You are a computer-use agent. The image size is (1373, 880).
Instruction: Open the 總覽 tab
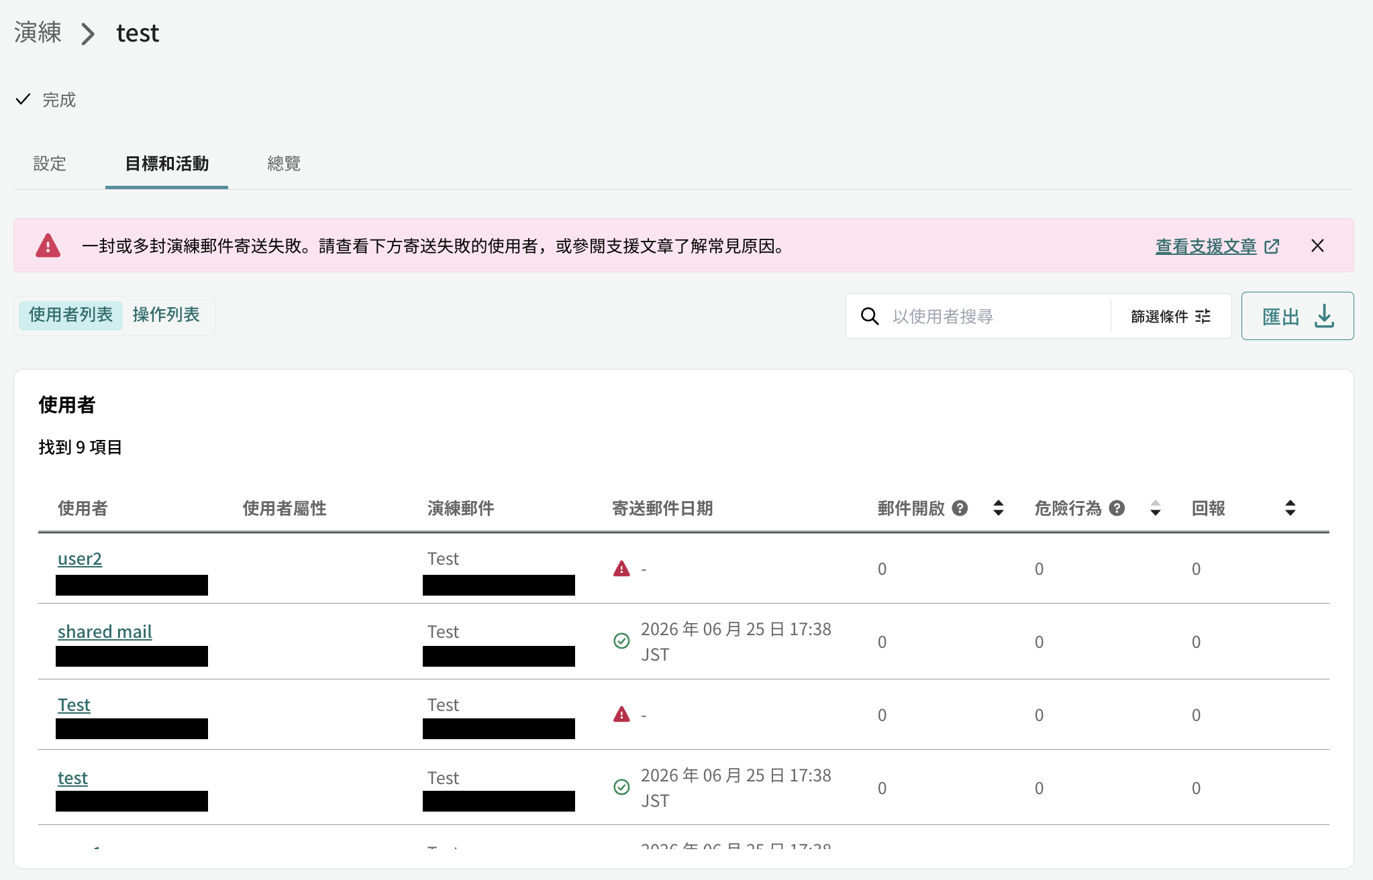(284, 164)
